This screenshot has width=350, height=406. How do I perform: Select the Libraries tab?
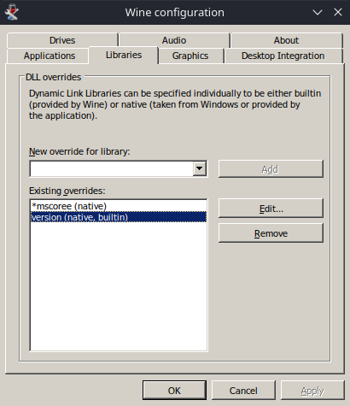click(124, 55)
